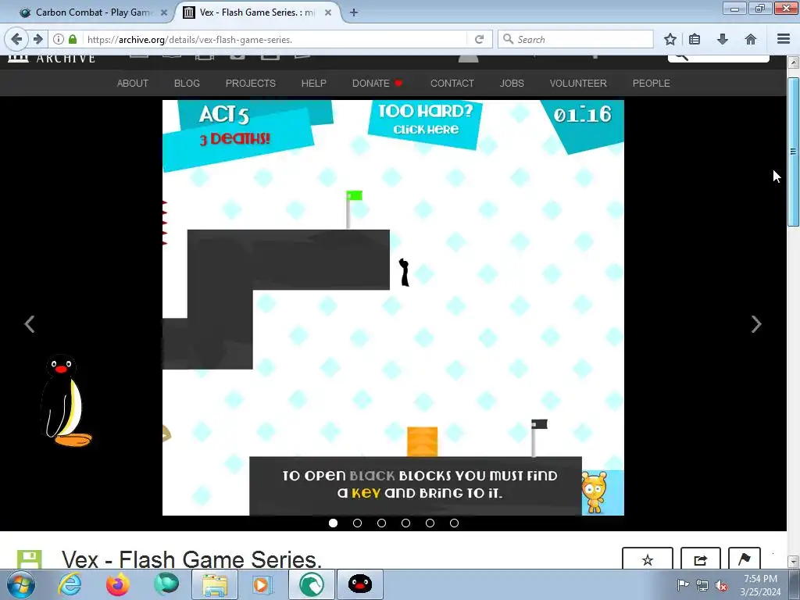Open the network tray icon

[x=702, y=585]
